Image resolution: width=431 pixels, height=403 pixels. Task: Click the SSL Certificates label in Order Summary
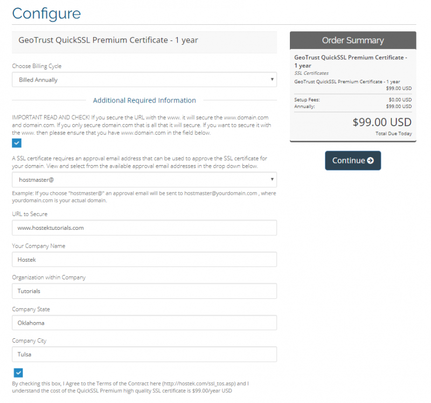pyautogui.click(x=311, y=73)
